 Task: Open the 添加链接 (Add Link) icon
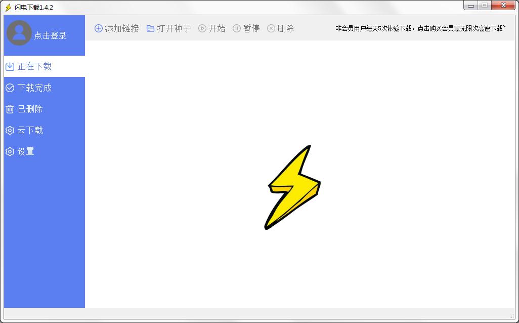coord(98,28)
